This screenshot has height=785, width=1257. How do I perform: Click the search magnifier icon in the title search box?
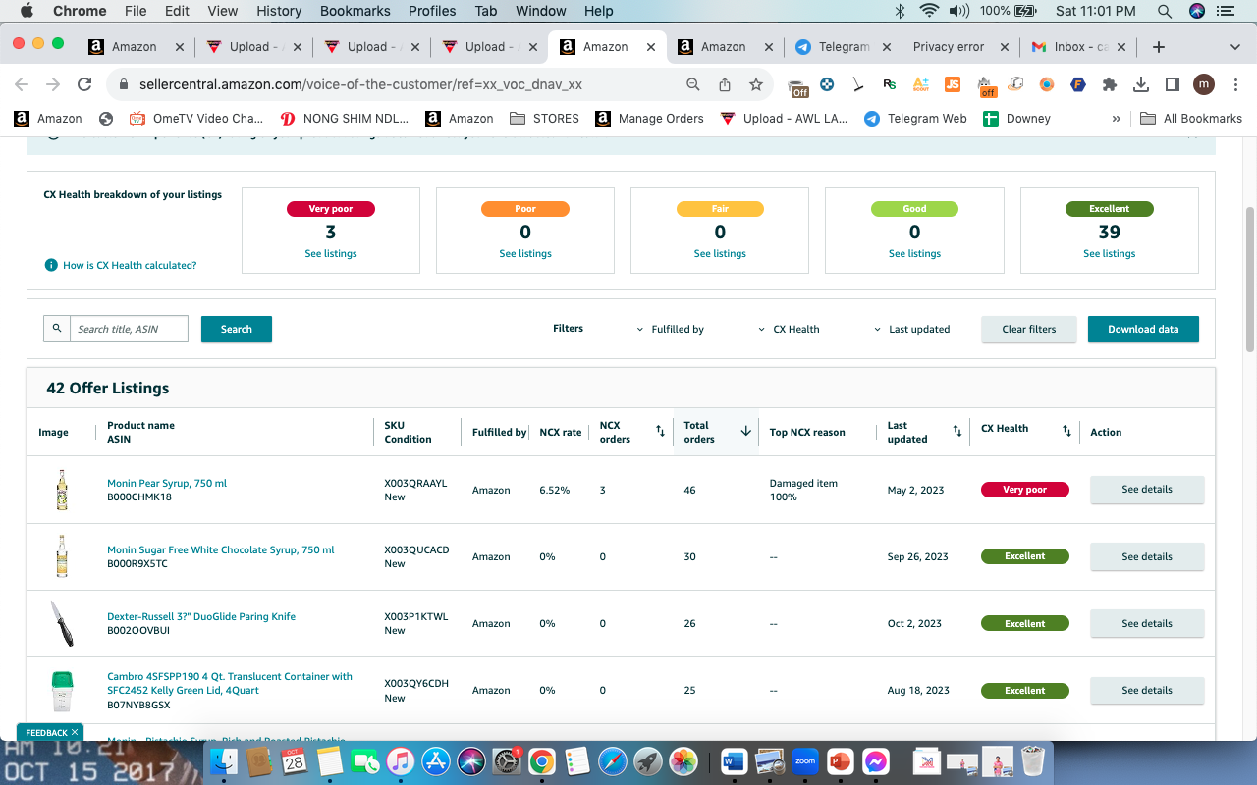(x=57, y=329)
